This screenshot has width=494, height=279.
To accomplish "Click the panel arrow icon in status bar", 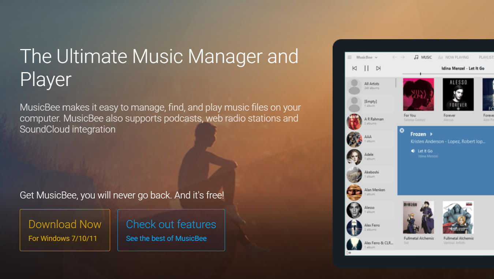I will pos(348,253).
